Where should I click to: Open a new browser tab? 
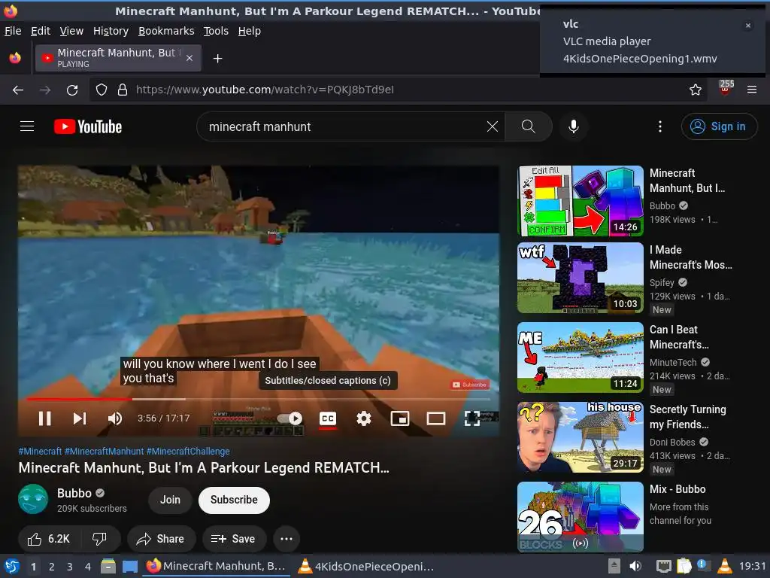coord(217,59)
